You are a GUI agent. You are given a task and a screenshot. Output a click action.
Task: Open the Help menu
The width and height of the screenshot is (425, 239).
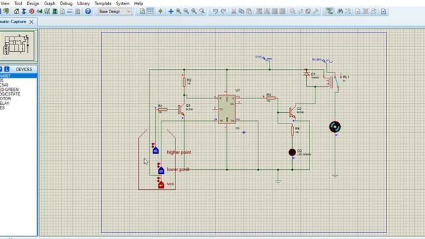[x=139, y=3]
